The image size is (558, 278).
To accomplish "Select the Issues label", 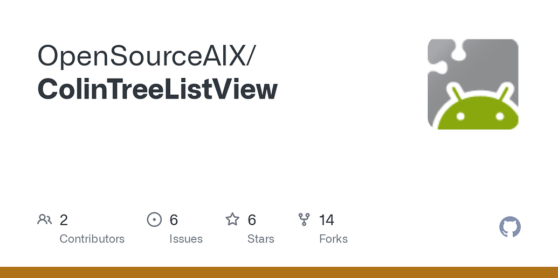I will (186, 239).
